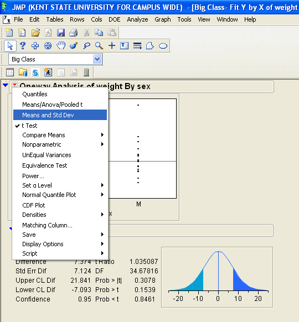Open the Graph menu
This screenshot has width=299, height=322.
163,19
